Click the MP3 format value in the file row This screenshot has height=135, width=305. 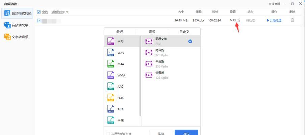[233, 20]
